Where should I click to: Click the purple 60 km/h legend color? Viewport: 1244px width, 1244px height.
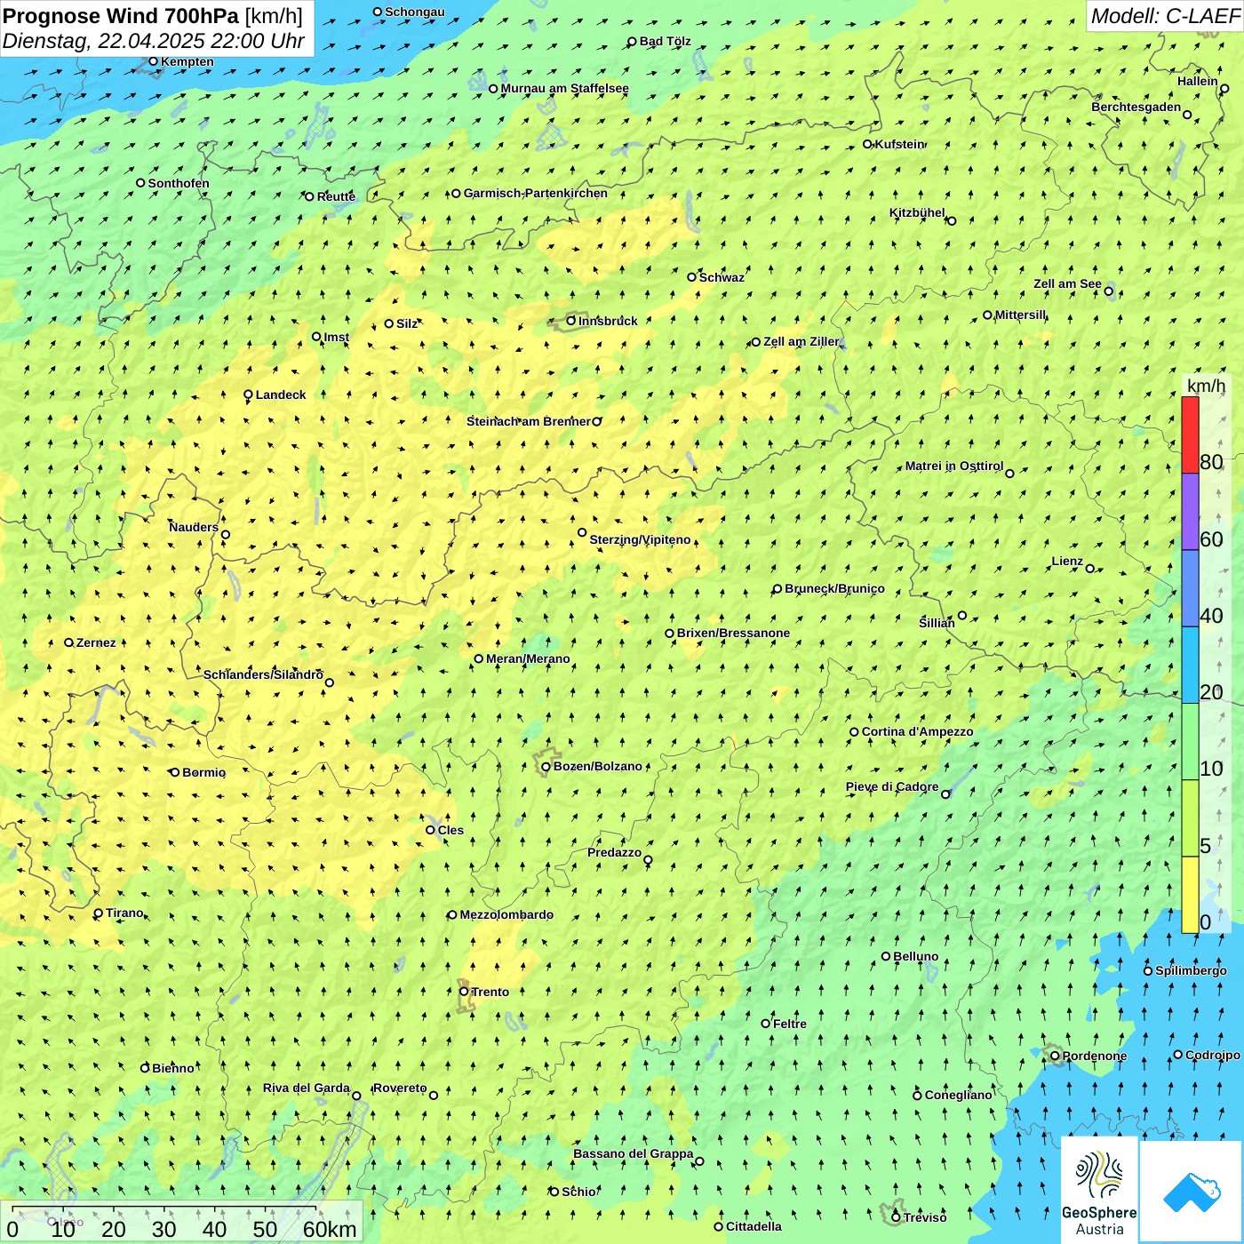pos(1190,512)
